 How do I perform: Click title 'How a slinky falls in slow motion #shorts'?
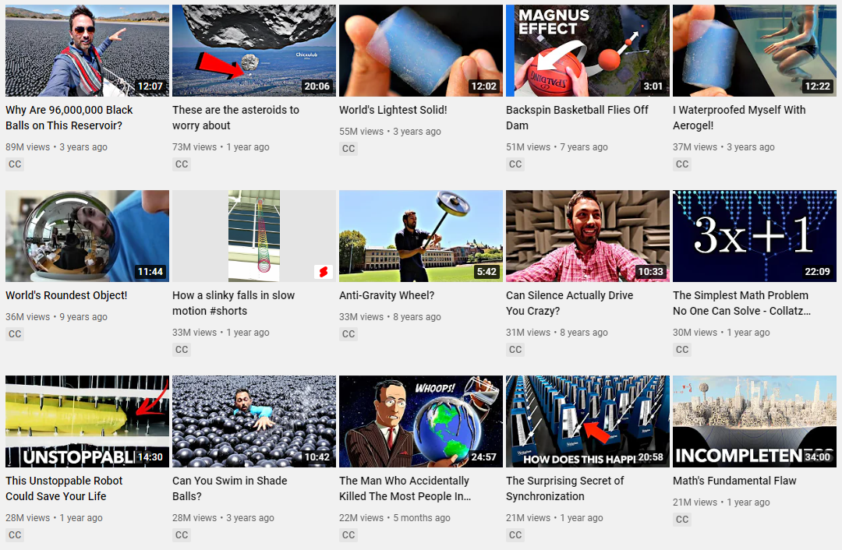[x=234, y=303]
